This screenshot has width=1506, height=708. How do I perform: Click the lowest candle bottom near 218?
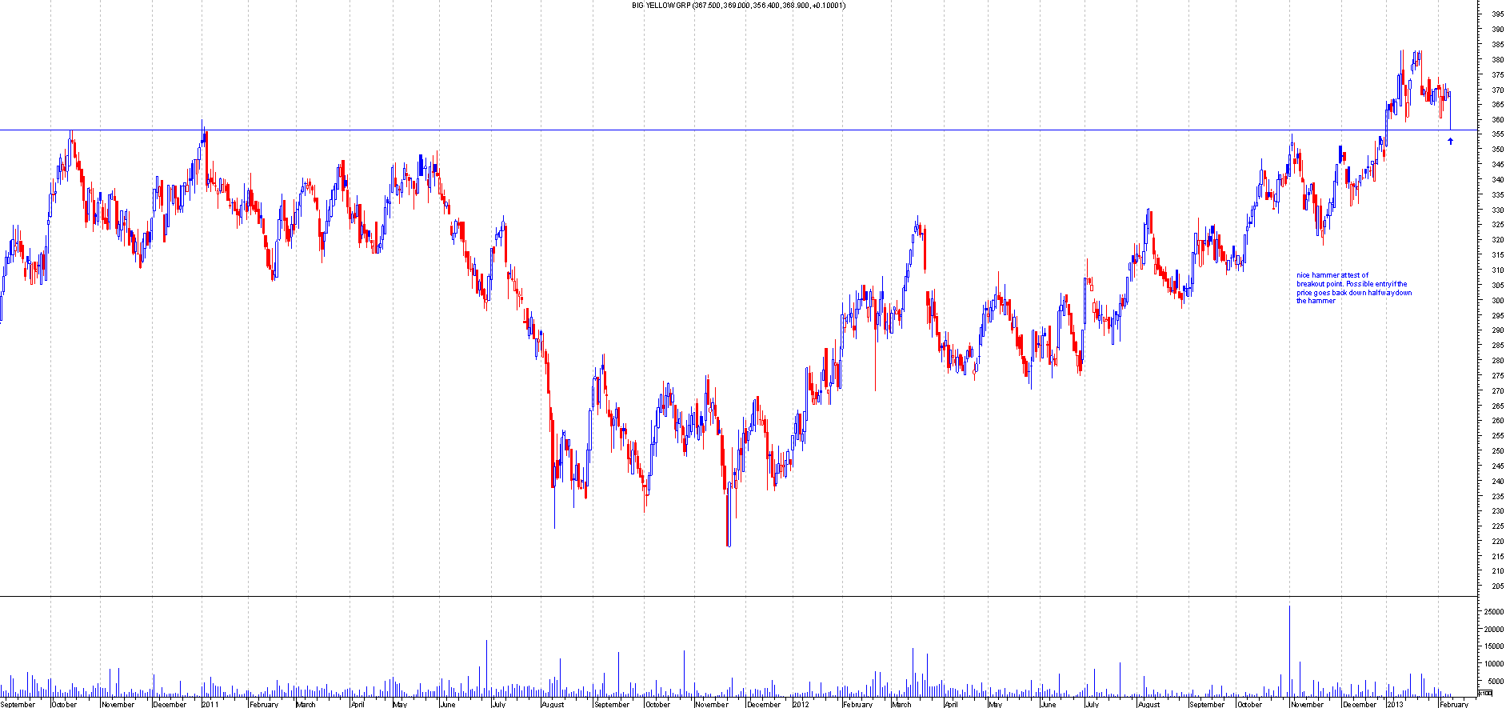pos(728,544)
